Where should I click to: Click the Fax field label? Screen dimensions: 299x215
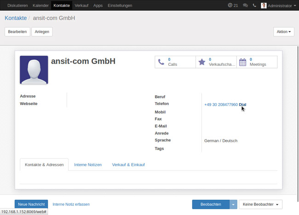point(158,119)
